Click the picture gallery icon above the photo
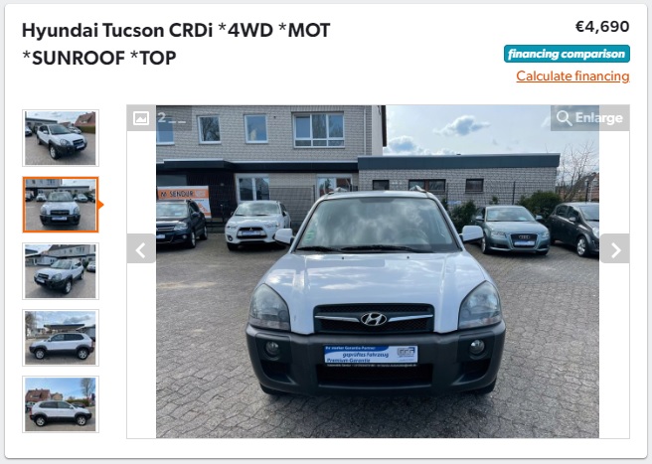652x464 pixels. 141,118
